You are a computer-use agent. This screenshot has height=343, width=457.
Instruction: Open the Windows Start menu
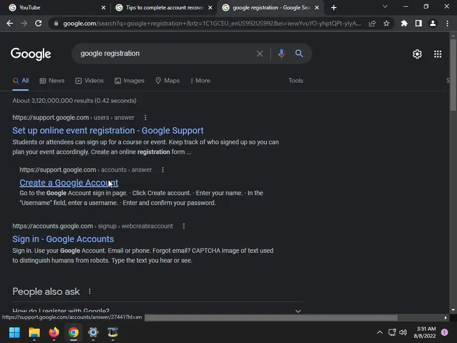[x=14, y=332]
